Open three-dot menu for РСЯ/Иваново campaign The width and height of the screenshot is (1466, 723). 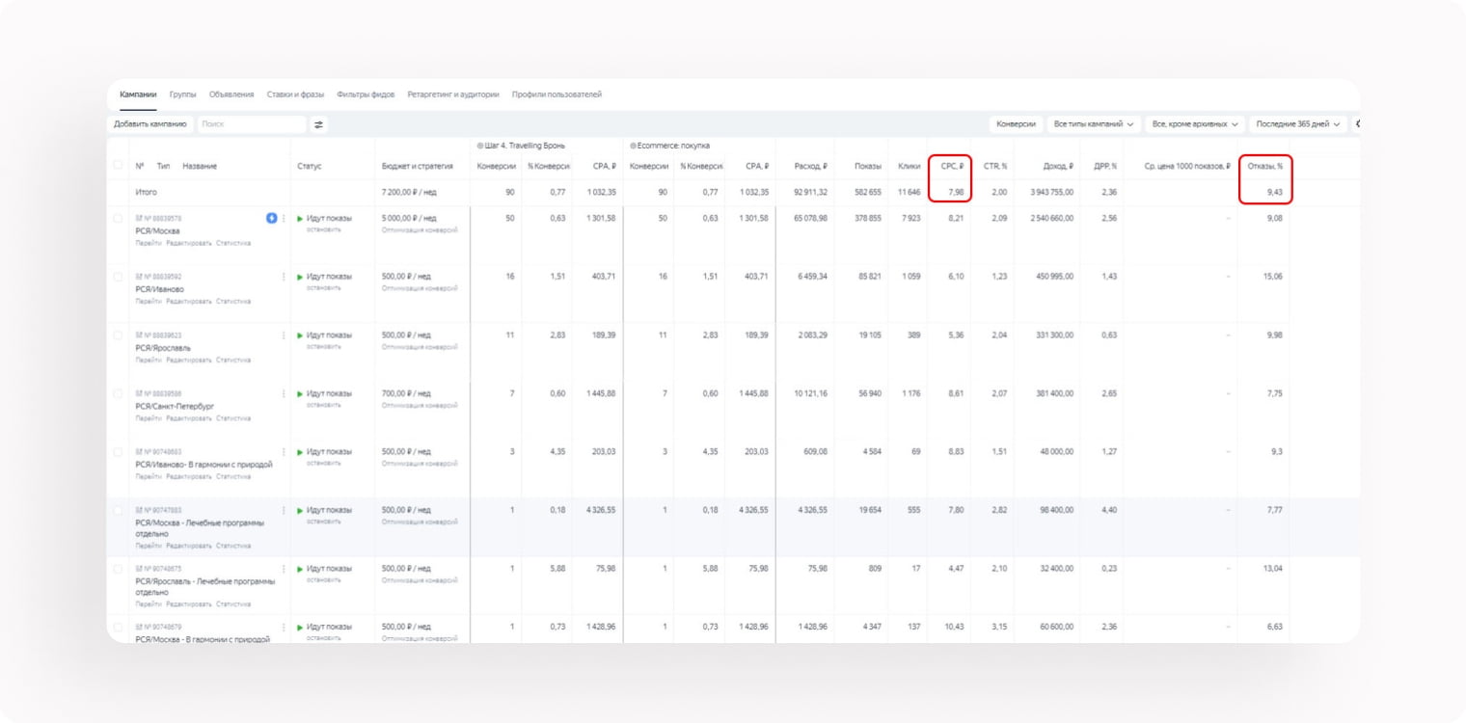[x=284, y=277]
